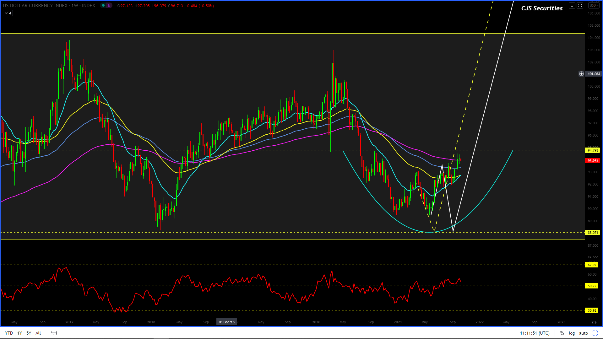Expand the collapsed indicators legend showing 4

pyautogui.click(x=8, y=13)
